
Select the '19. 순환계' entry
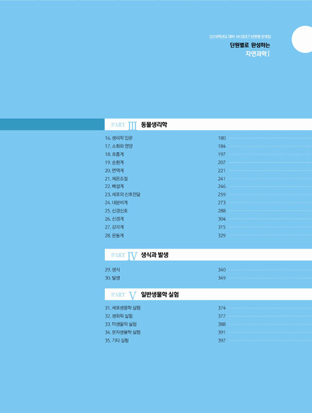coord(114,163)
